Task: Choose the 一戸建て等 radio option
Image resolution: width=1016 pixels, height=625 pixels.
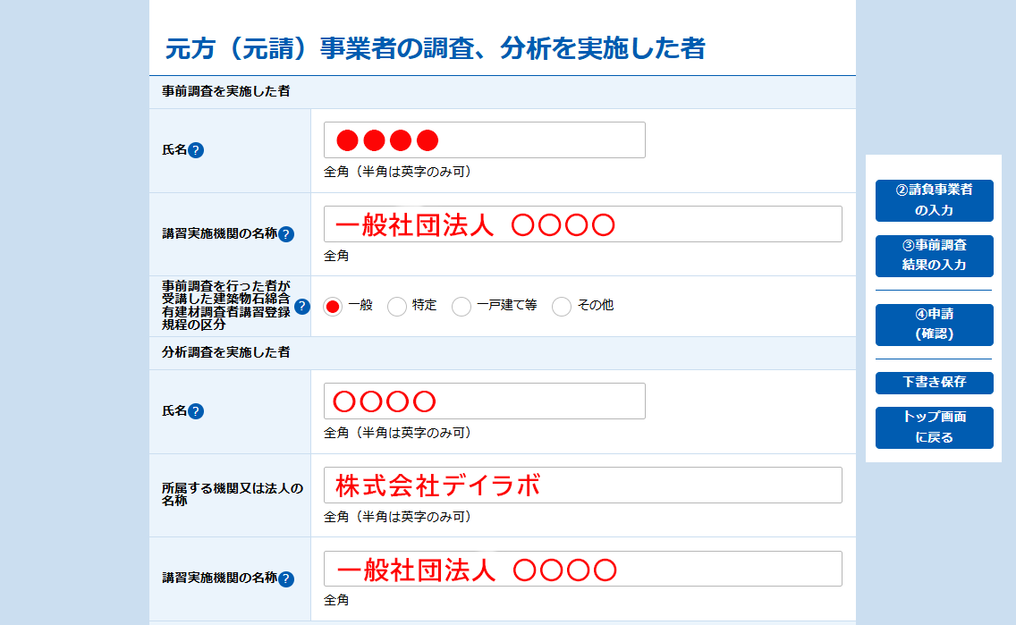Action: coord(461,307)
